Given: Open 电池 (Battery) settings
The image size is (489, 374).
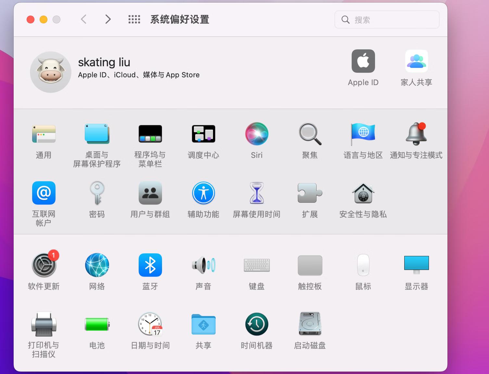Looking at the screenshot, I should click(x=97, y=324).
